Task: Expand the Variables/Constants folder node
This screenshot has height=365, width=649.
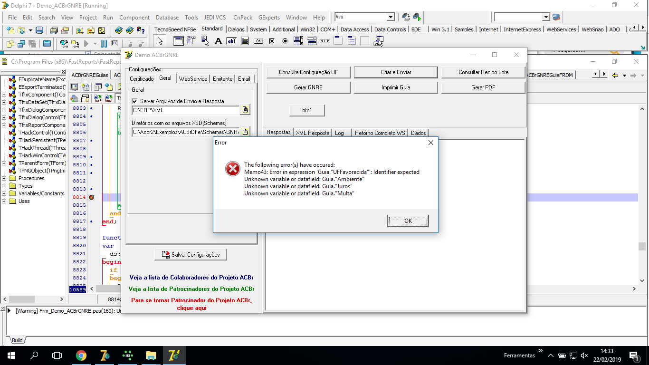Action: coord(4,193)
